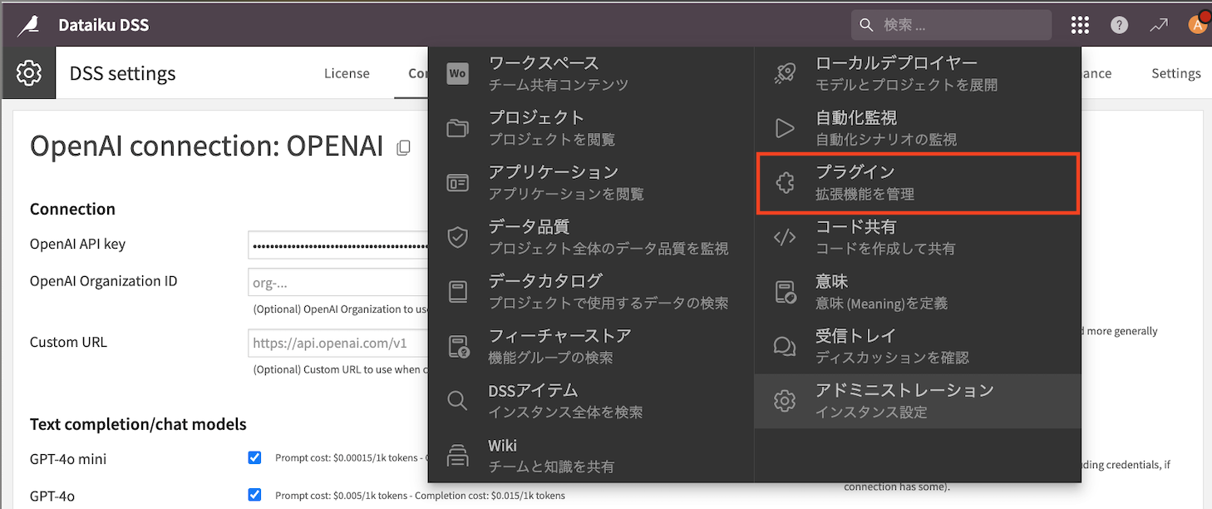Open ワークスペース menu entry

point(591,73)
